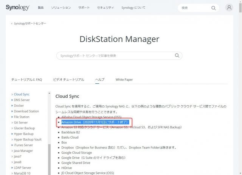
Task: Switch to チュートリアルと FAQ tab
Action: pyautogui.click(x=26, y=80)
